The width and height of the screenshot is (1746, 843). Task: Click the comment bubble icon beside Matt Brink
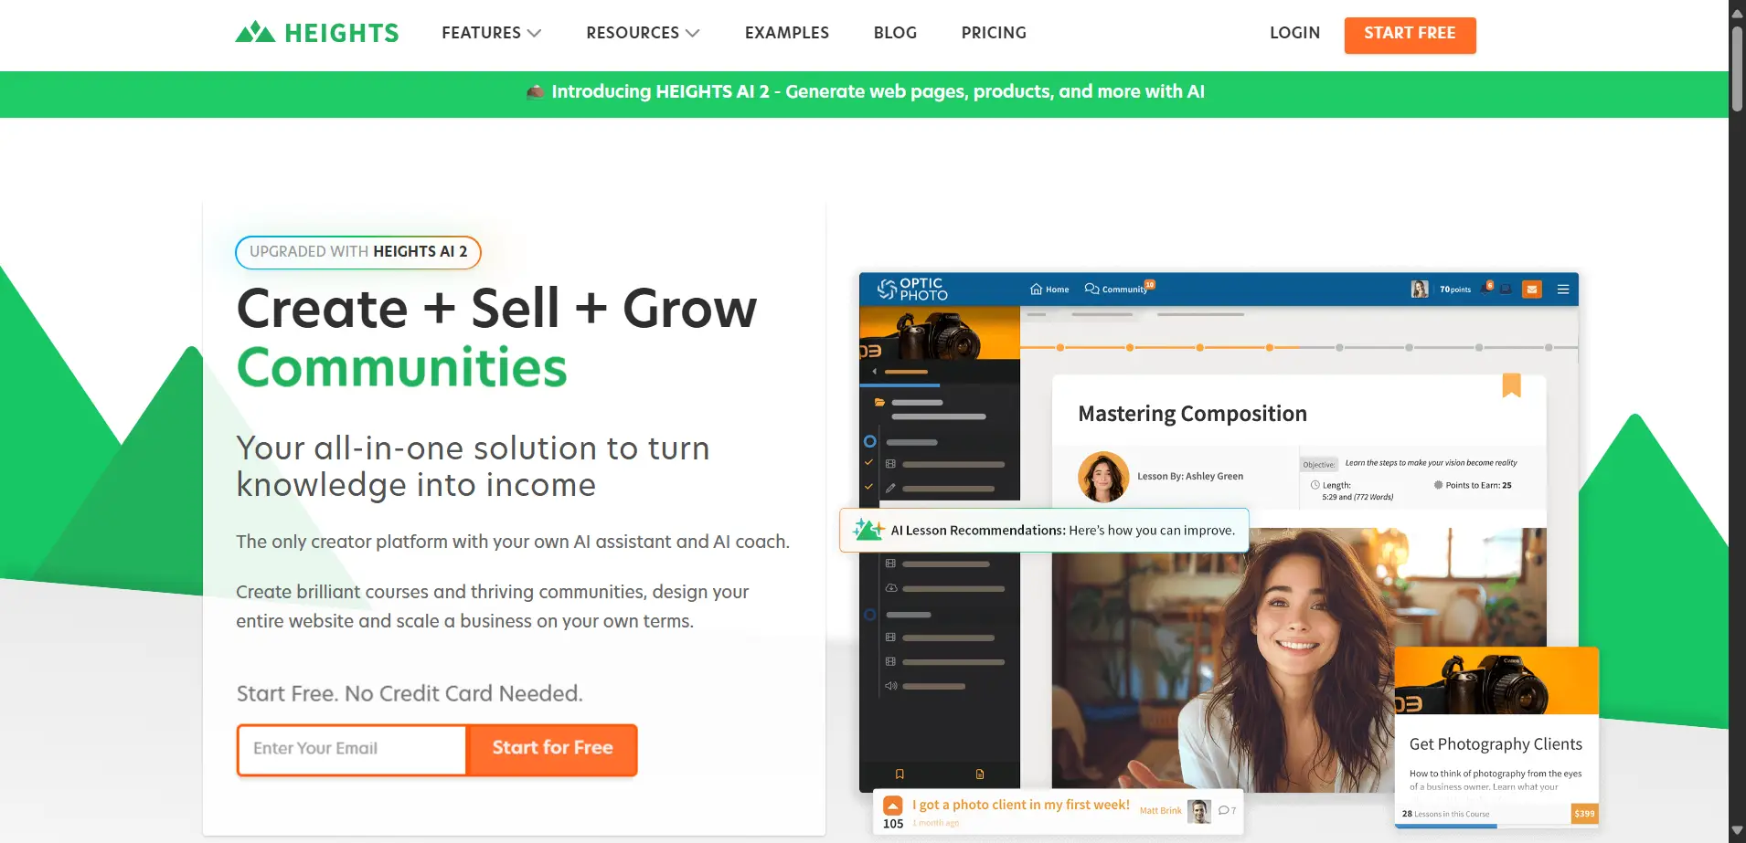point(1223,811)
